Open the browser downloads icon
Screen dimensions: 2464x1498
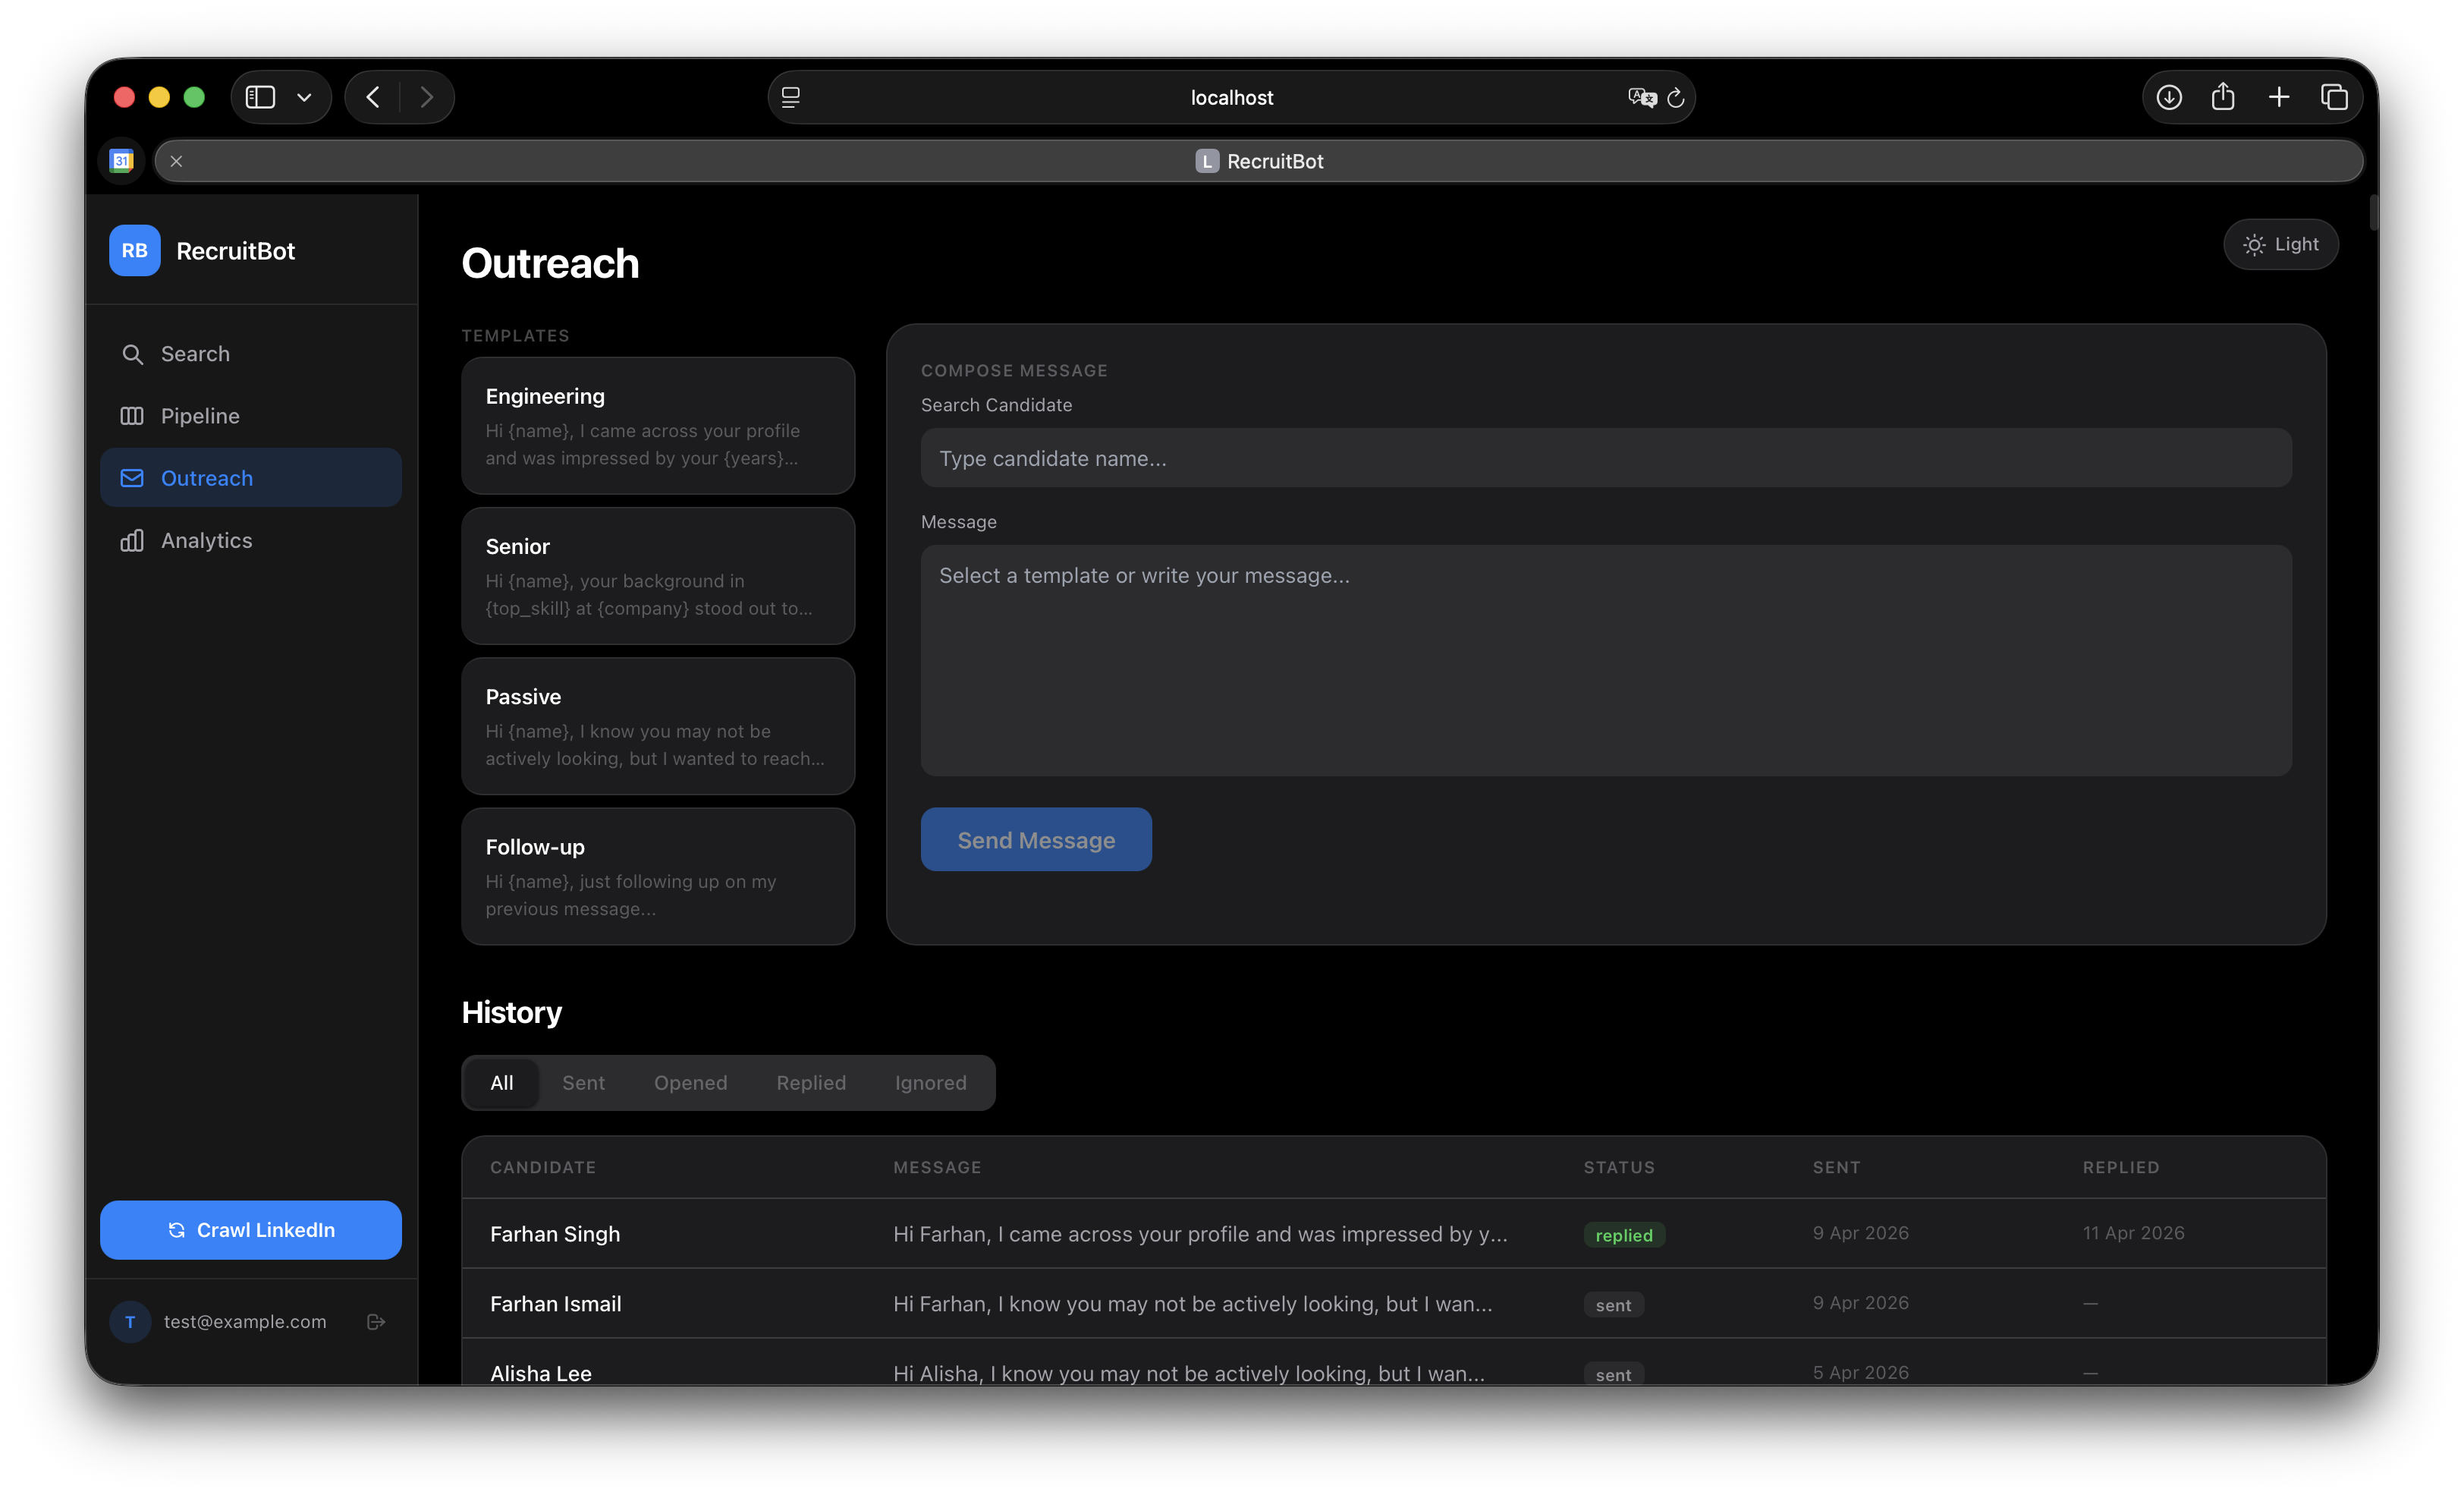coord(2169,98)
